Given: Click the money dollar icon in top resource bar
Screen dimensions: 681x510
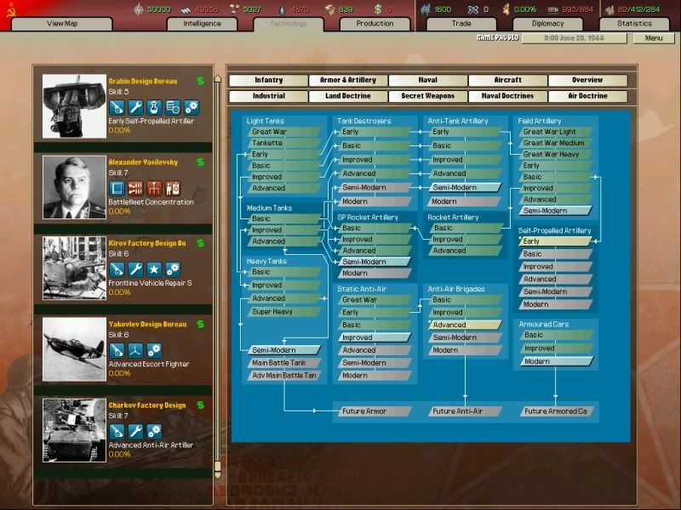Looking at the screenshot, I should tap(377, 9).
